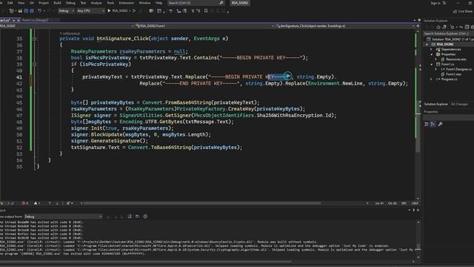Click the Save All icon in toolbar
Screen dimensions: 474x267
point(32,11)
